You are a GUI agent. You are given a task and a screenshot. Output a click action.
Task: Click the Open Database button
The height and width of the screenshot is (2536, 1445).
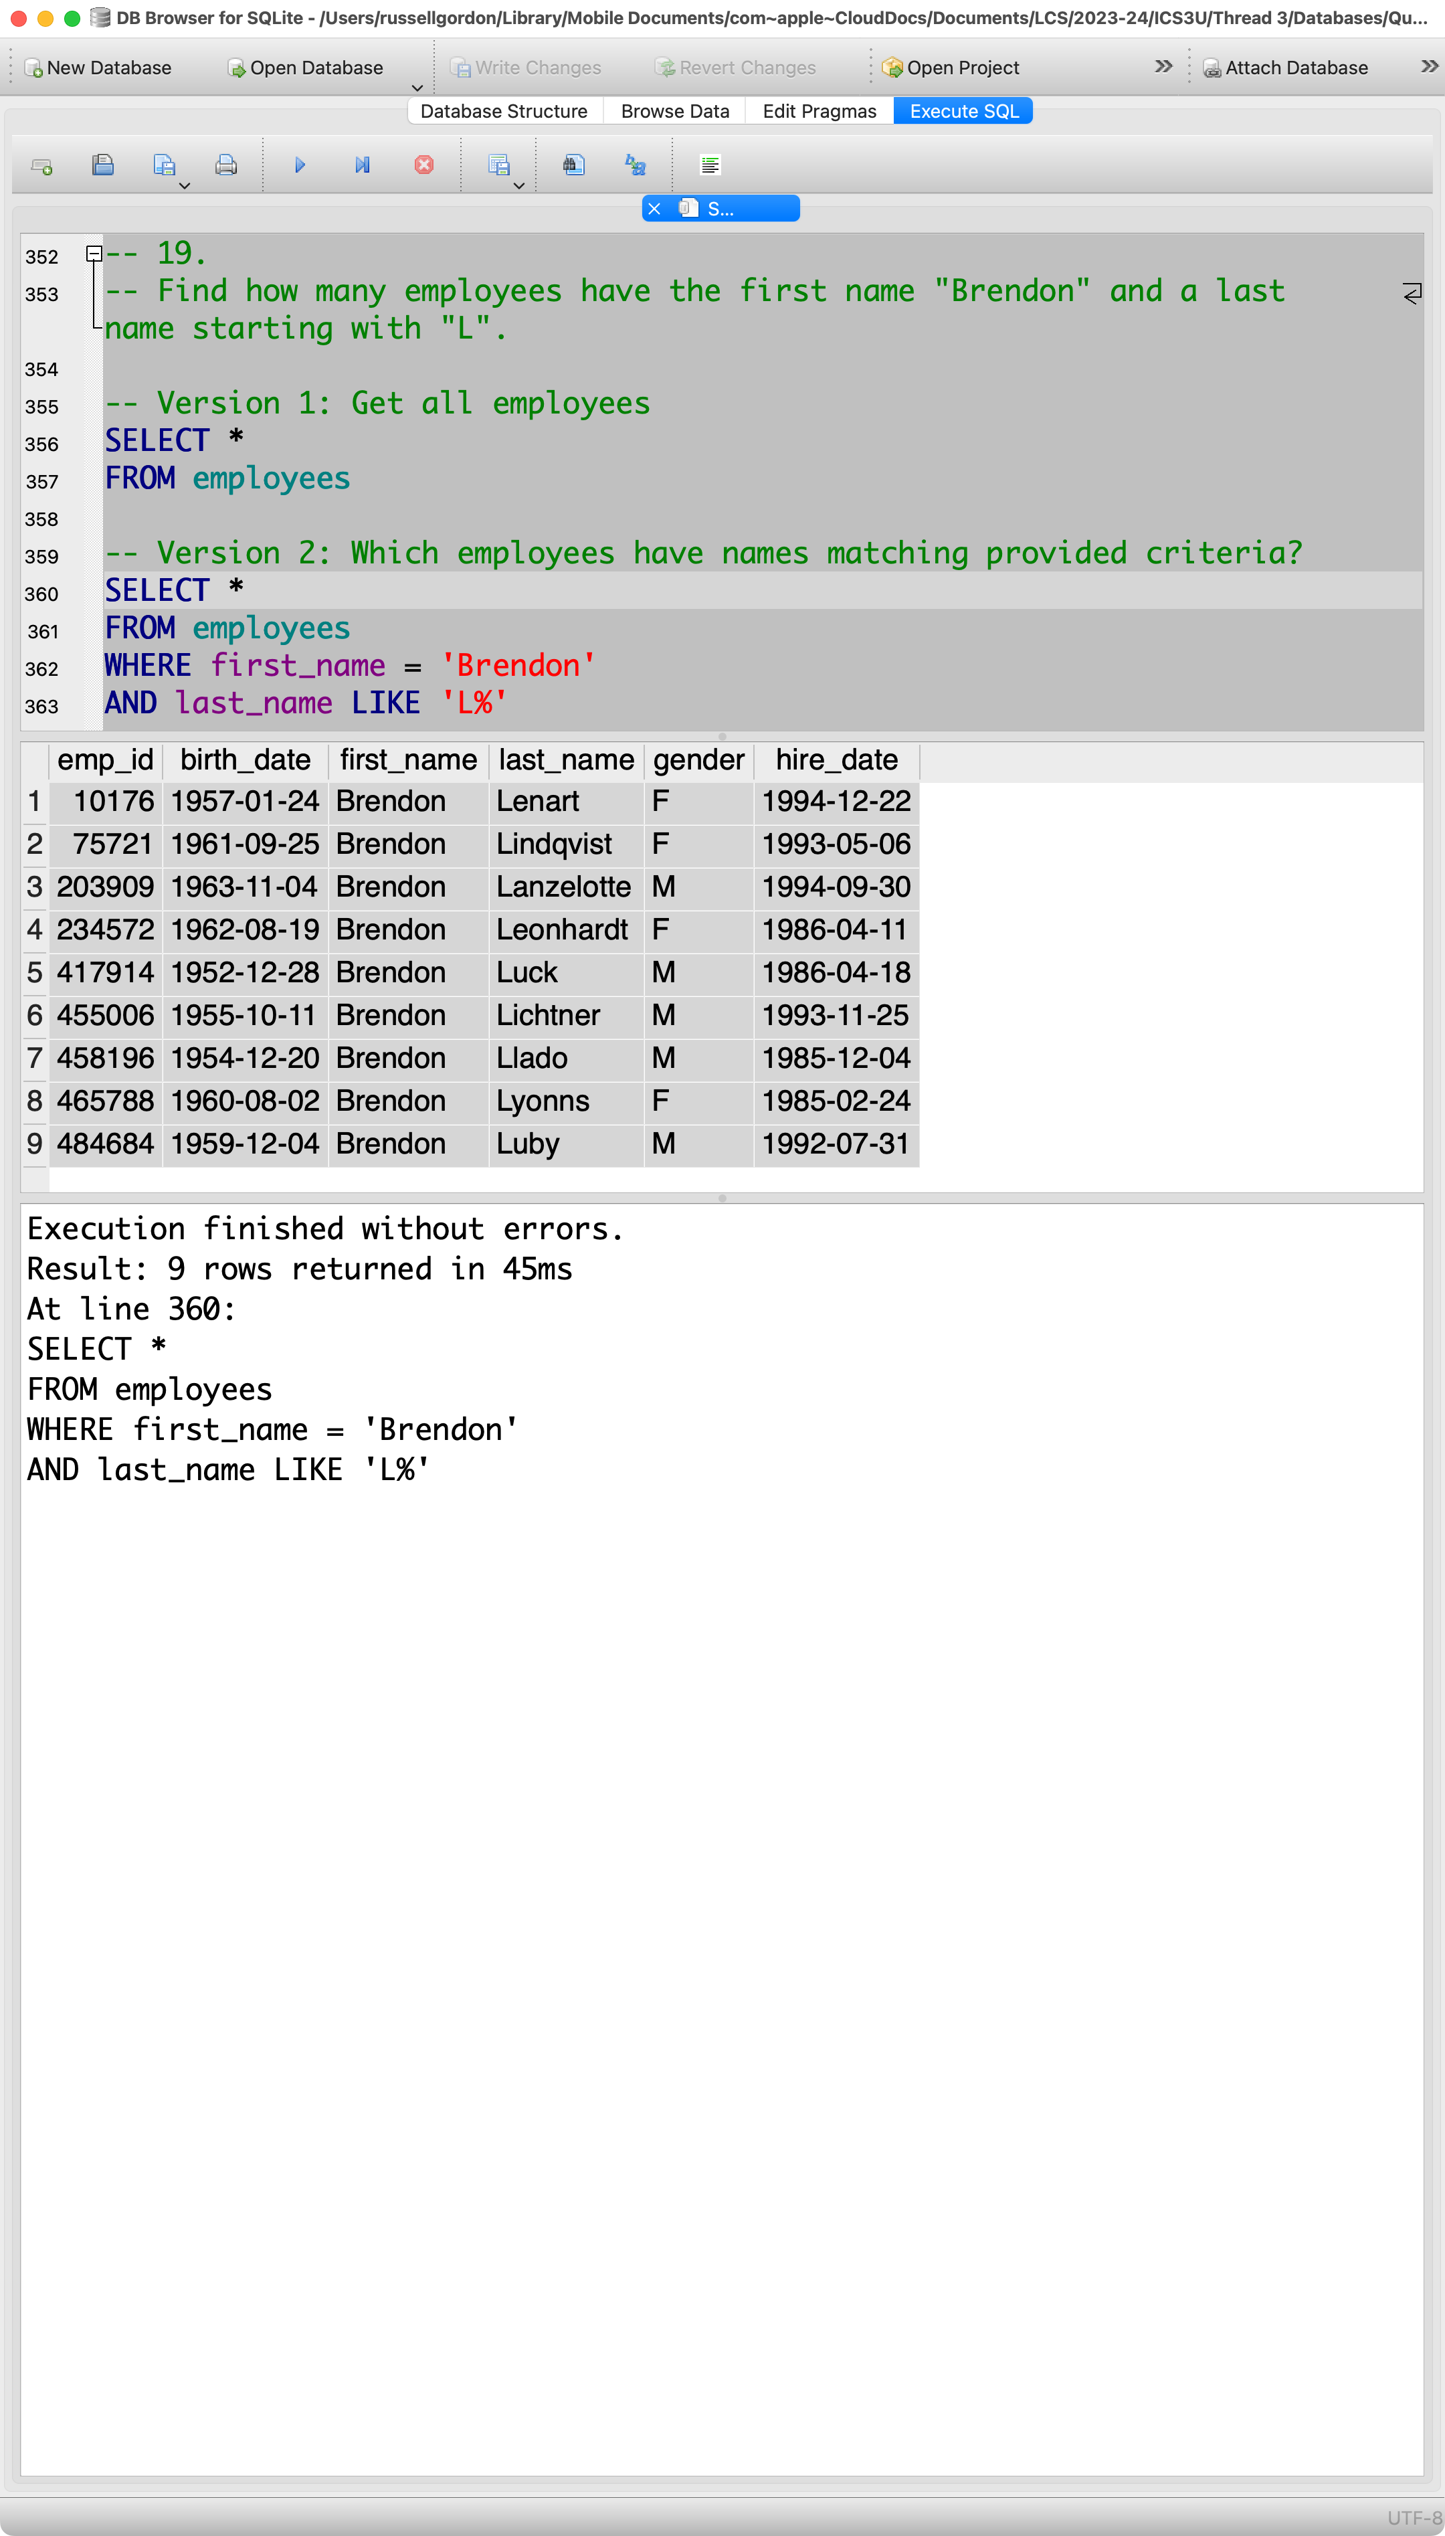pyautogui.click(x=304, y=68)
